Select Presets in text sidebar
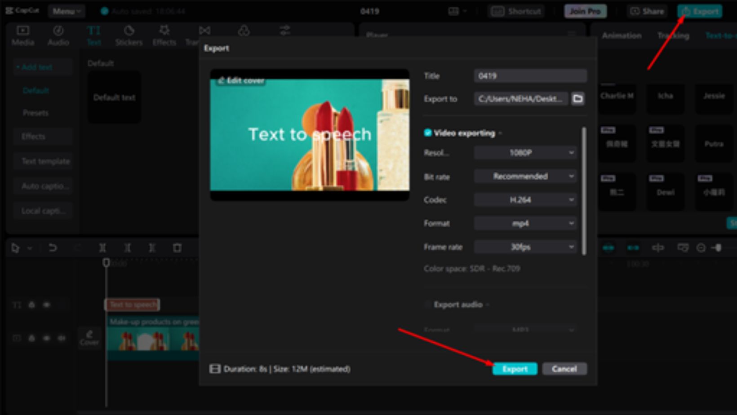The height and width of the screenshot is (415, 737). 36,113
